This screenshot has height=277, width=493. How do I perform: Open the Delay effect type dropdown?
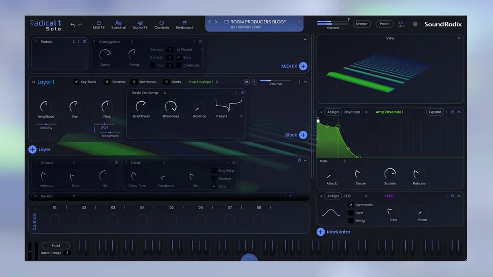click(x=164, y=163)
